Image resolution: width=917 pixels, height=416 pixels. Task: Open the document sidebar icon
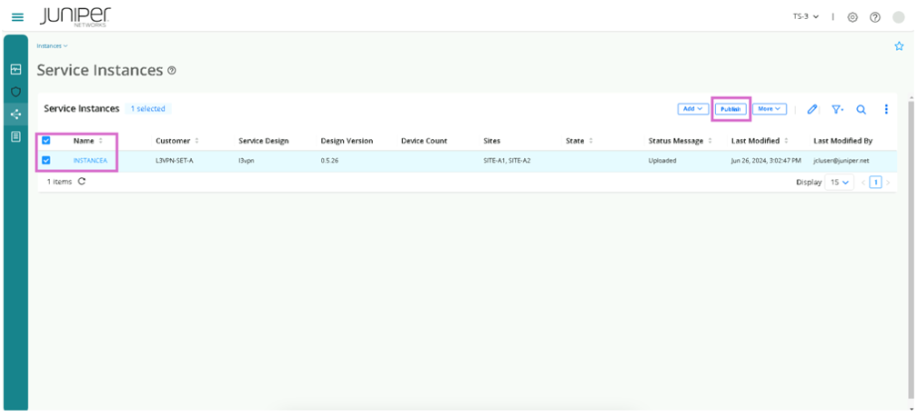pos(15,136)
